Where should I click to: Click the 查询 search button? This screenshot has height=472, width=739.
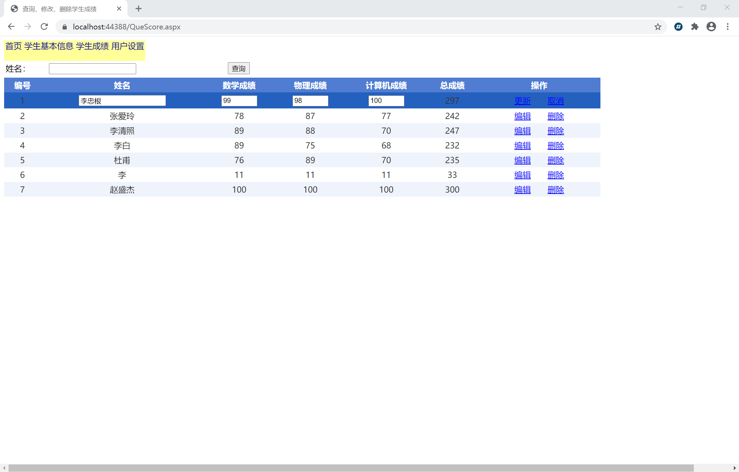(238, 68)
